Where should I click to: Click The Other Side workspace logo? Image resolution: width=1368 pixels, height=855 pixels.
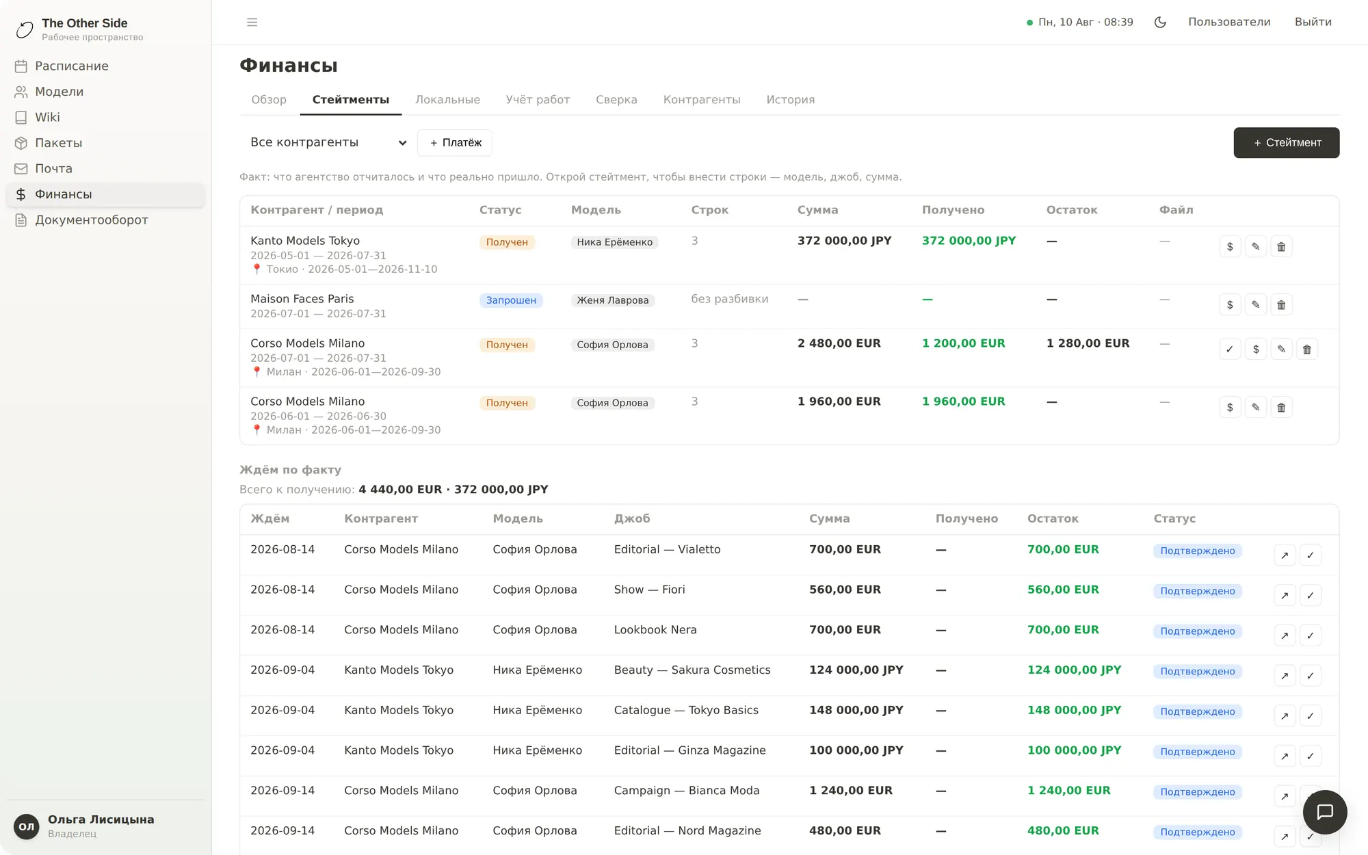click(25, 29)
